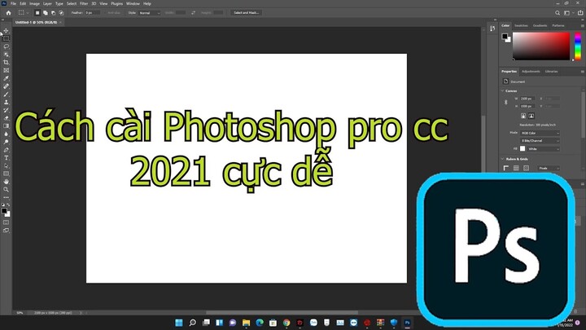Select the Frame tool
Image resolution: width=586 pixels, height=330 pixels.
pyautogui.click(x=6, y=70)
